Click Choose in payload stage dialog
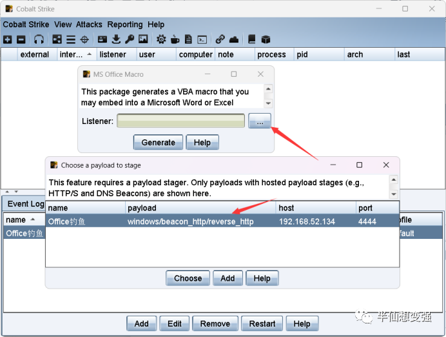 [188, 278]
